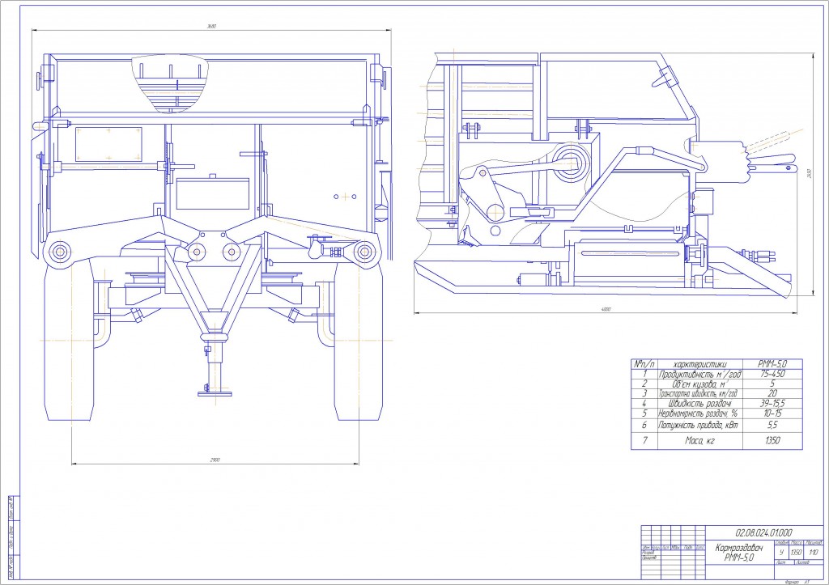Click the '10-15' value cell
This screenshot has height=585, width=829.
(x=772, y=413)
